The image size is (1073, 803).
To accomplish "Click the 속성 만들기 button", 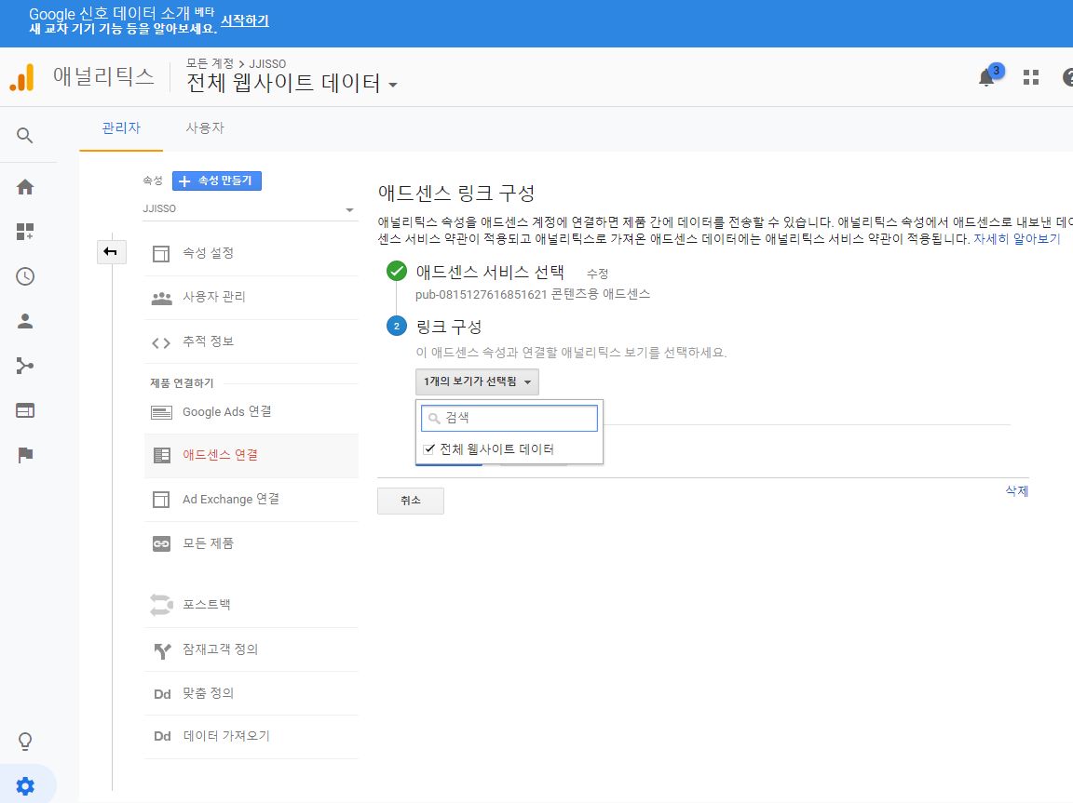I will click(x=217, y=181).
